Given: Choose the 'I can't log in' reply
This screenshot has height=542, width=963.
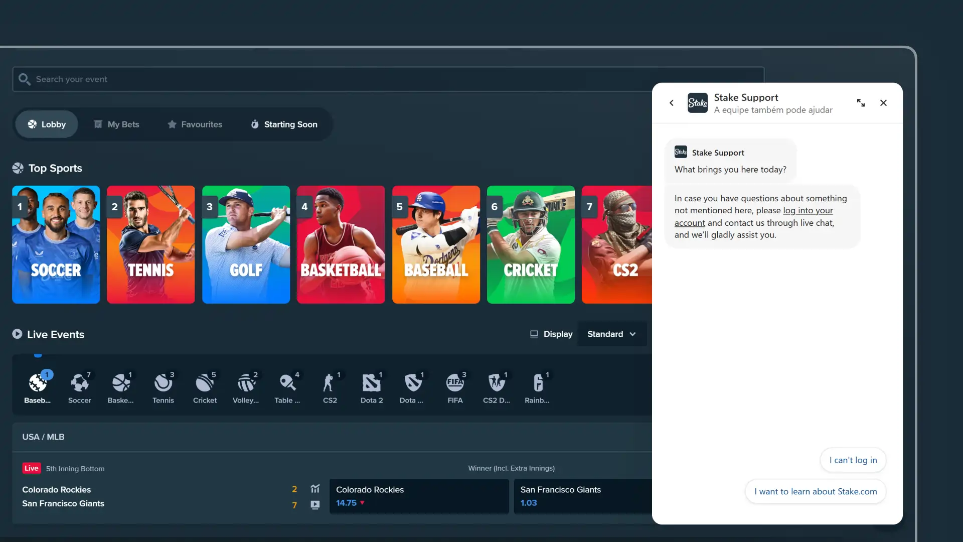Looking at the screenshot, I should coord(853,460).
